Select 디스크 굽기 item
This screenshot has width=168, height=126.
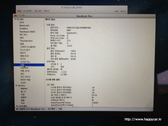[25, 50]
